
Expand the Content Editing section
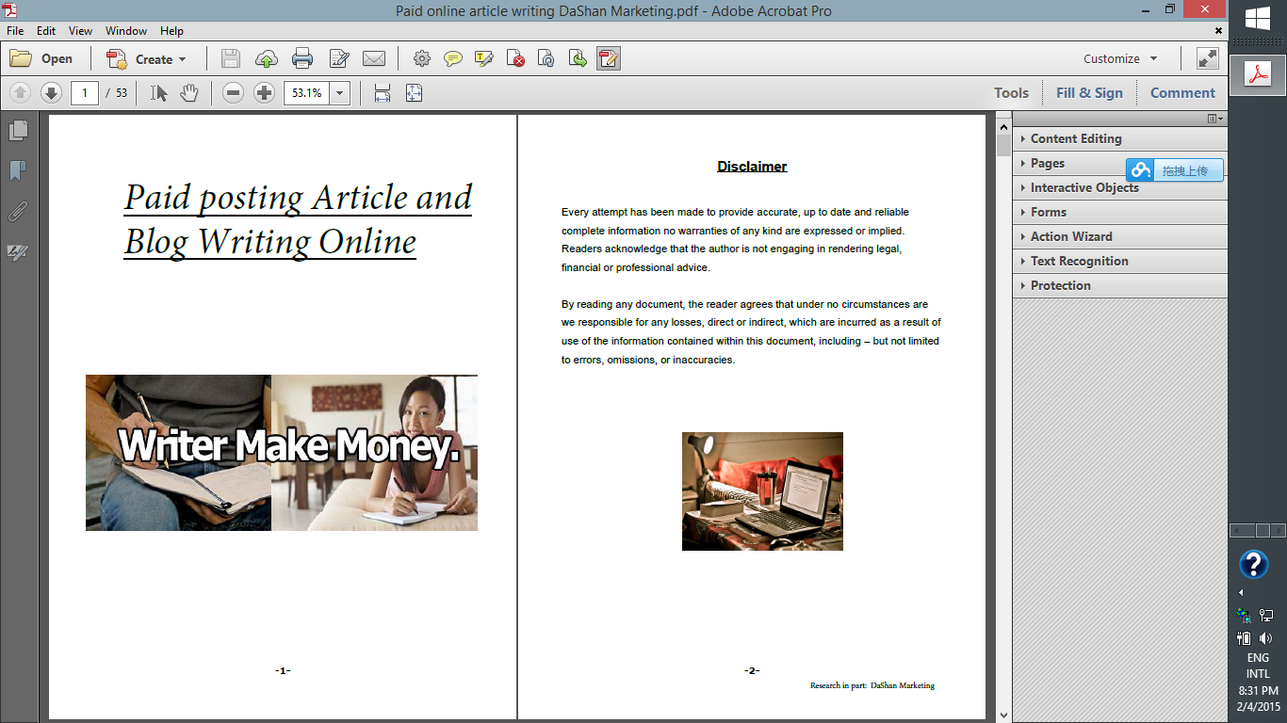tap(1075, 137)
